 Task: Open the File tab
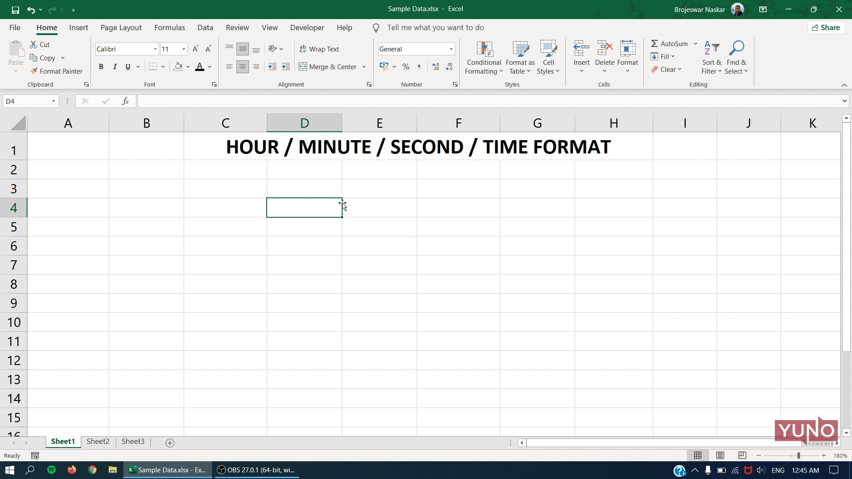tap(15, 27)
